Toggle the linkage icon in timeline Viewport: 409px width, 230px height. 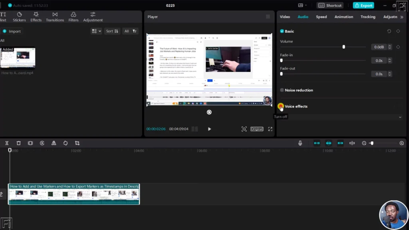tap(340, 143)
